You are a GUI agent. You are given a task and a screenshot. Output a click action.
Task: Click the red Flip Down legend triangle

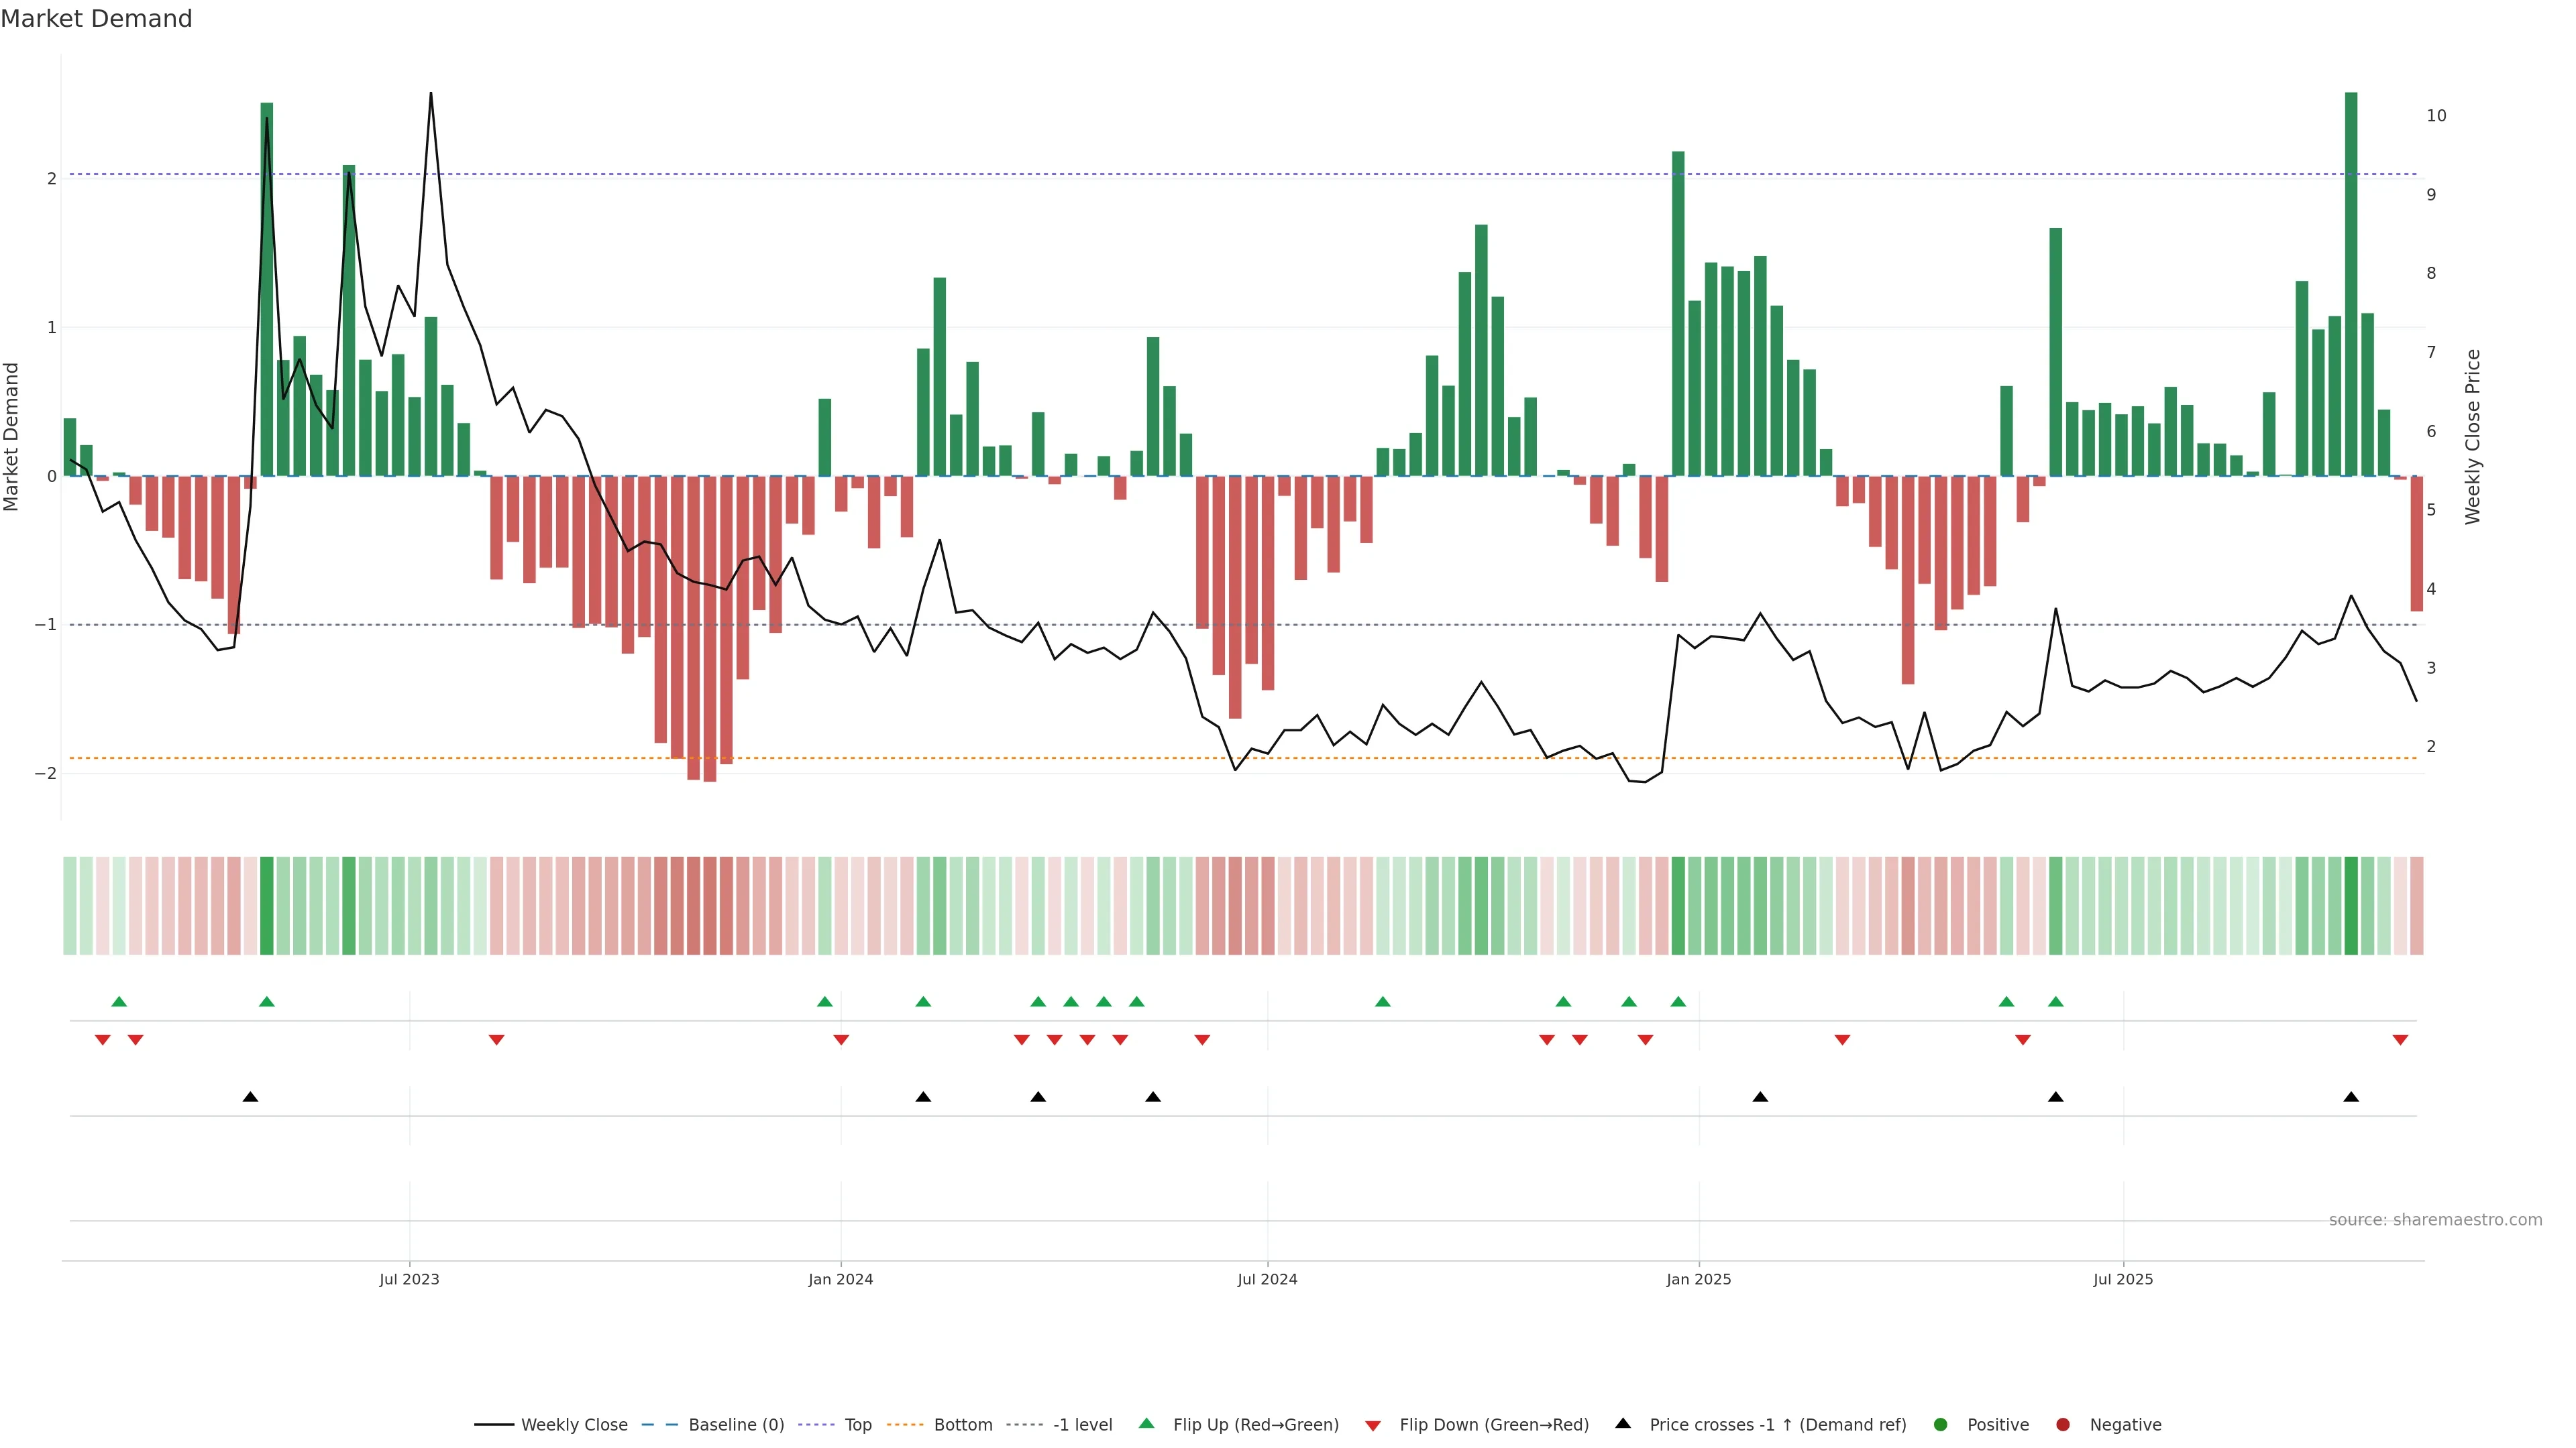pos(1373,1425)
